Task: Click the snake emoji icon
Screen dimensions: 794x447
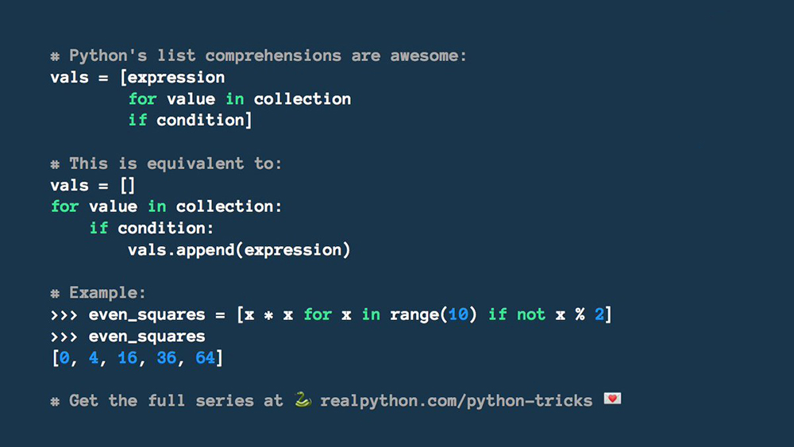Action: pos(303,399)
